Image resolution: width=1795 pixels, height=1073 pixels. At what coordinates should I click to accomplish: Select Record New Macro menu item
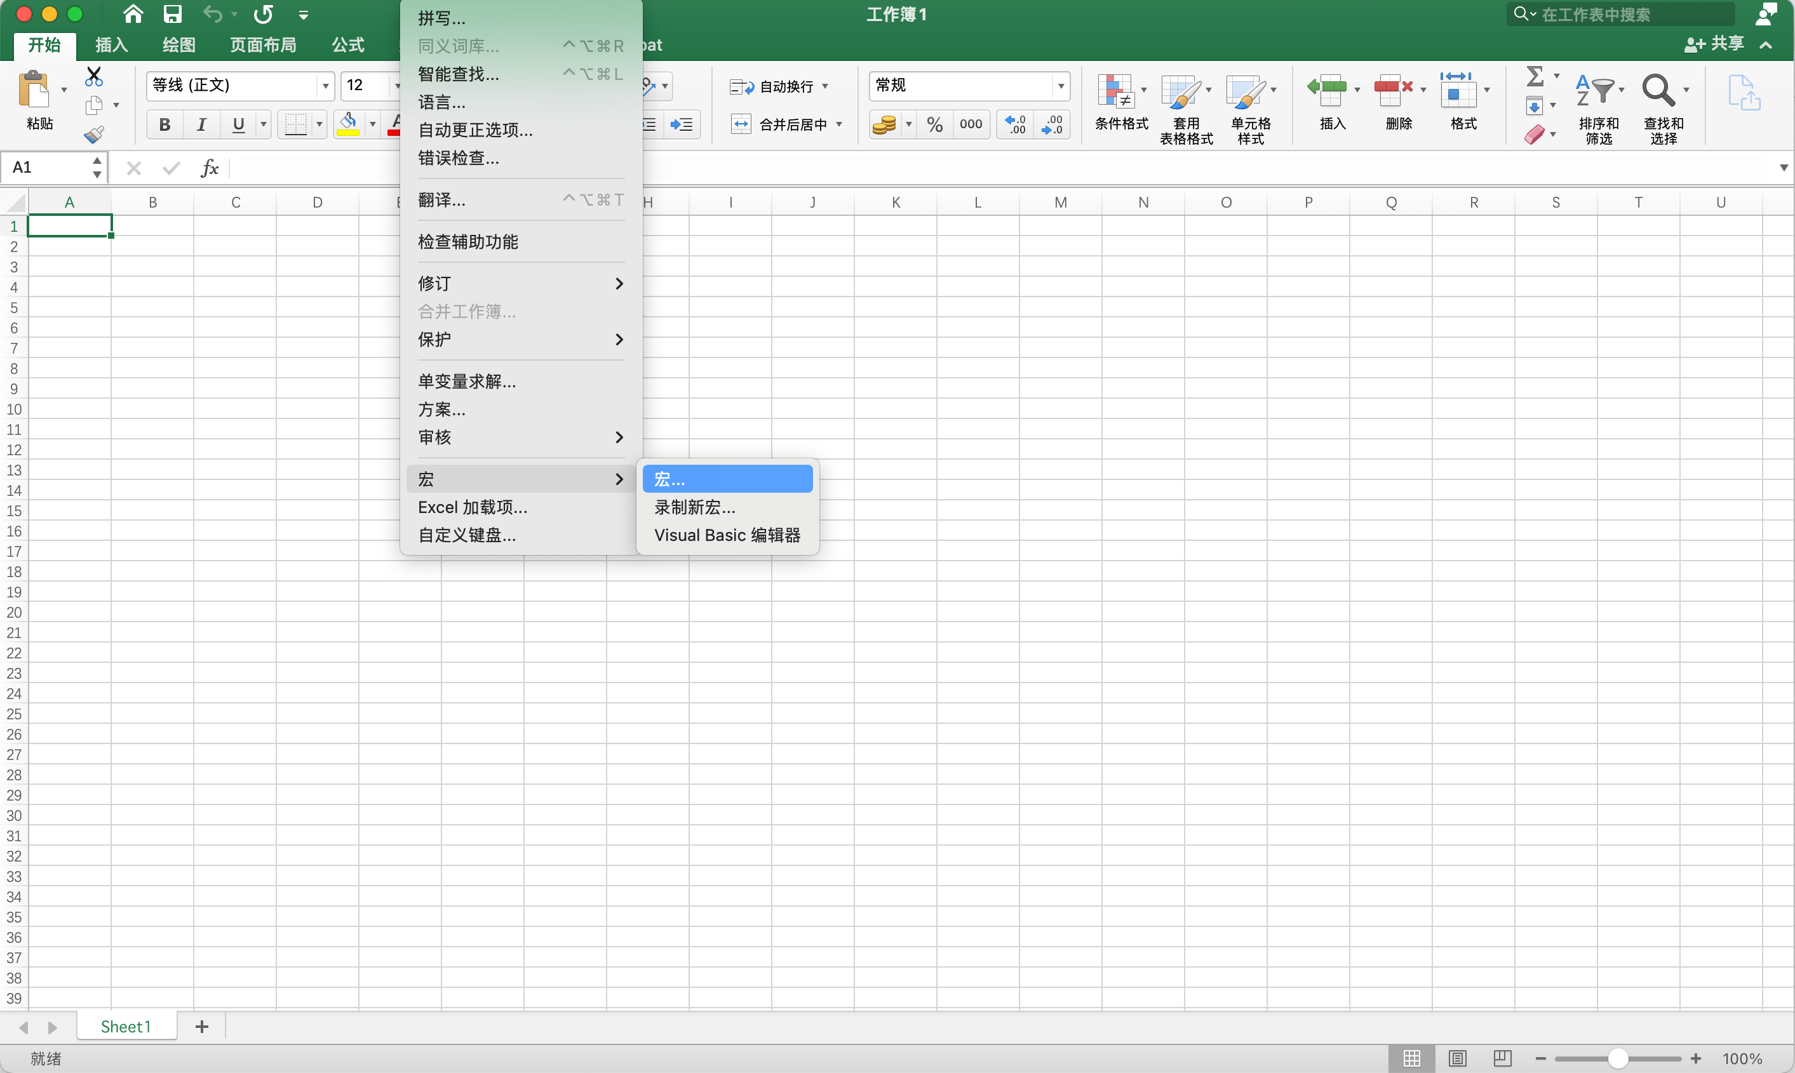tap(694, 507)
